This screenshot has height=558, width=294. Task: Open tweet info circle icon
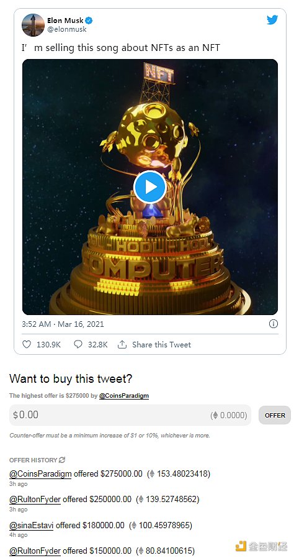click(x=274, y=324)
